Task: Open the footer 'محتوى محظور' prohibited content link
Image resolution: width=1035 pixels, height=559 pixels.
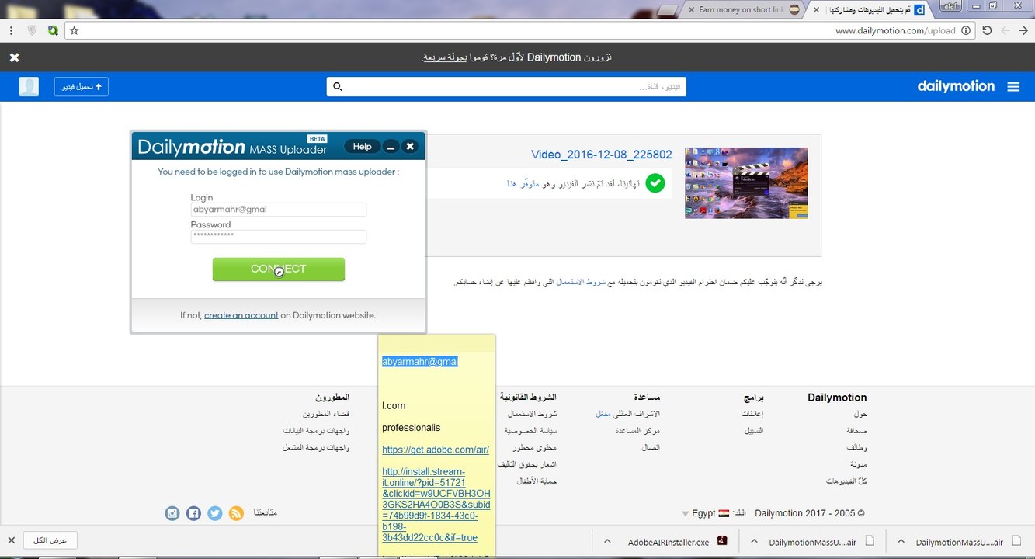Action: [x=534, y=448]
